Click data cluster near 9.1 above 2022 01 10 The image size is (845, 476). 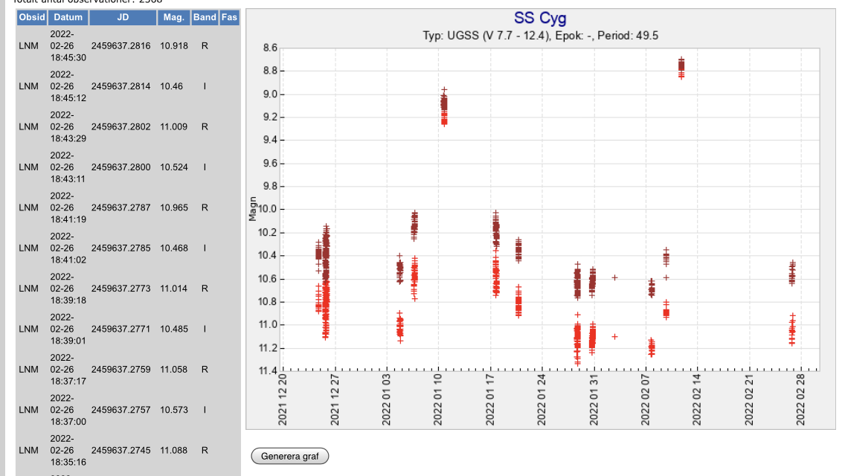click(x=444, y=106)
